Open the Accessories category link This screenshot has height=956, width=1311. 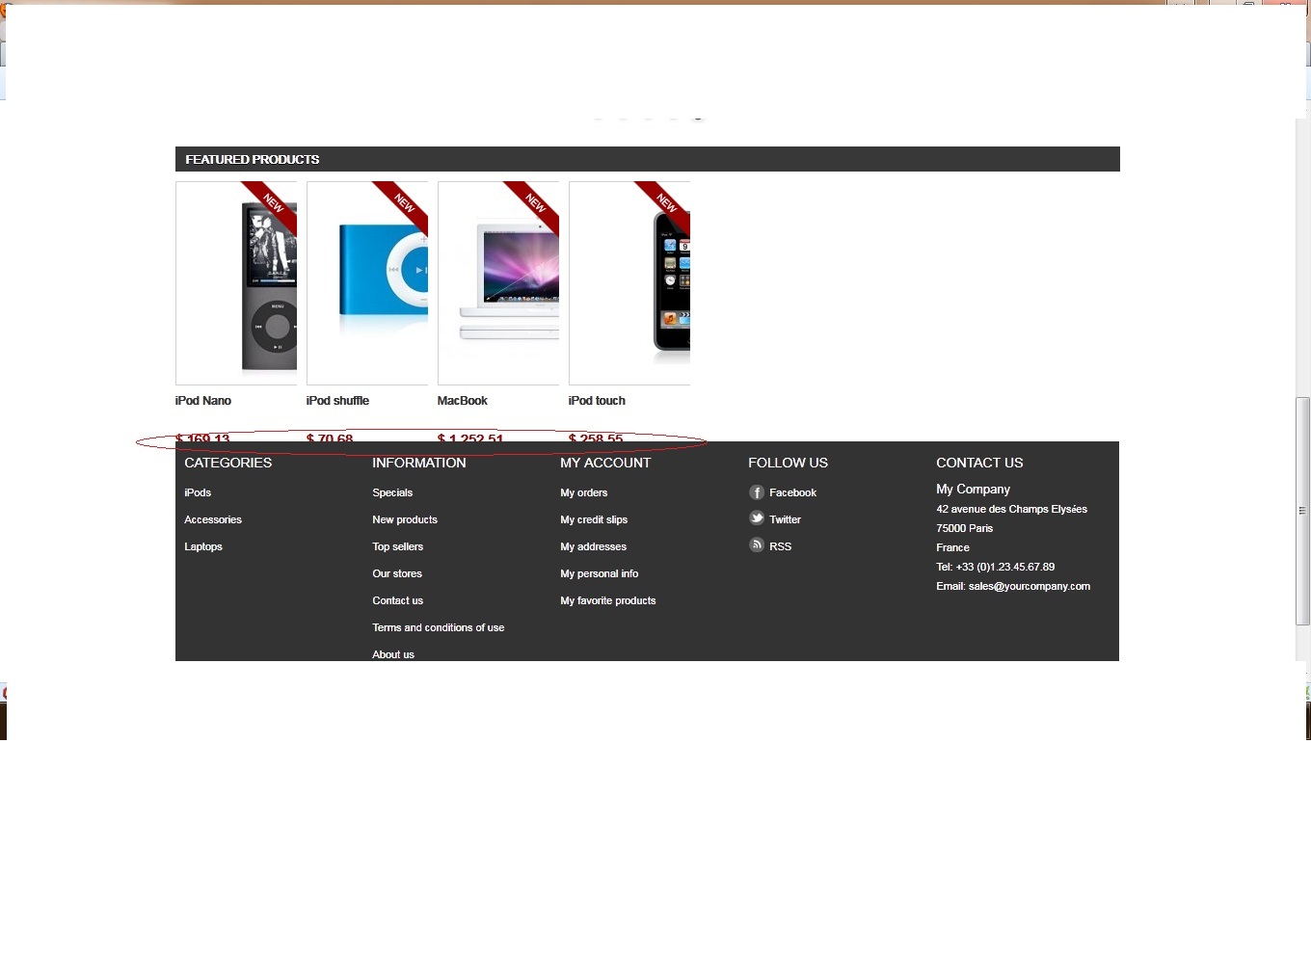click(x=213, y=519)
